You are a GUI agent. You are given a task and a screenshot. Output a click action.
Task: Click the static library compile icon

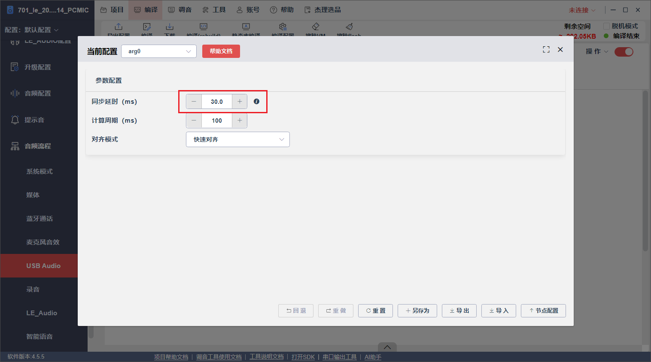pyautogui.click(x=246, y=27)
